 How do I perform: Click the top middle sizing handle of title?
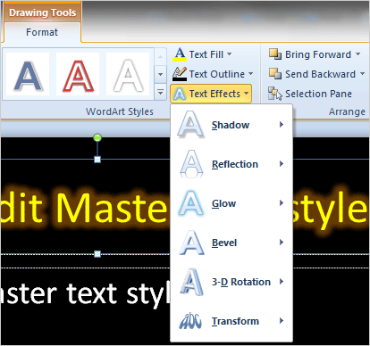pos(97,160)
